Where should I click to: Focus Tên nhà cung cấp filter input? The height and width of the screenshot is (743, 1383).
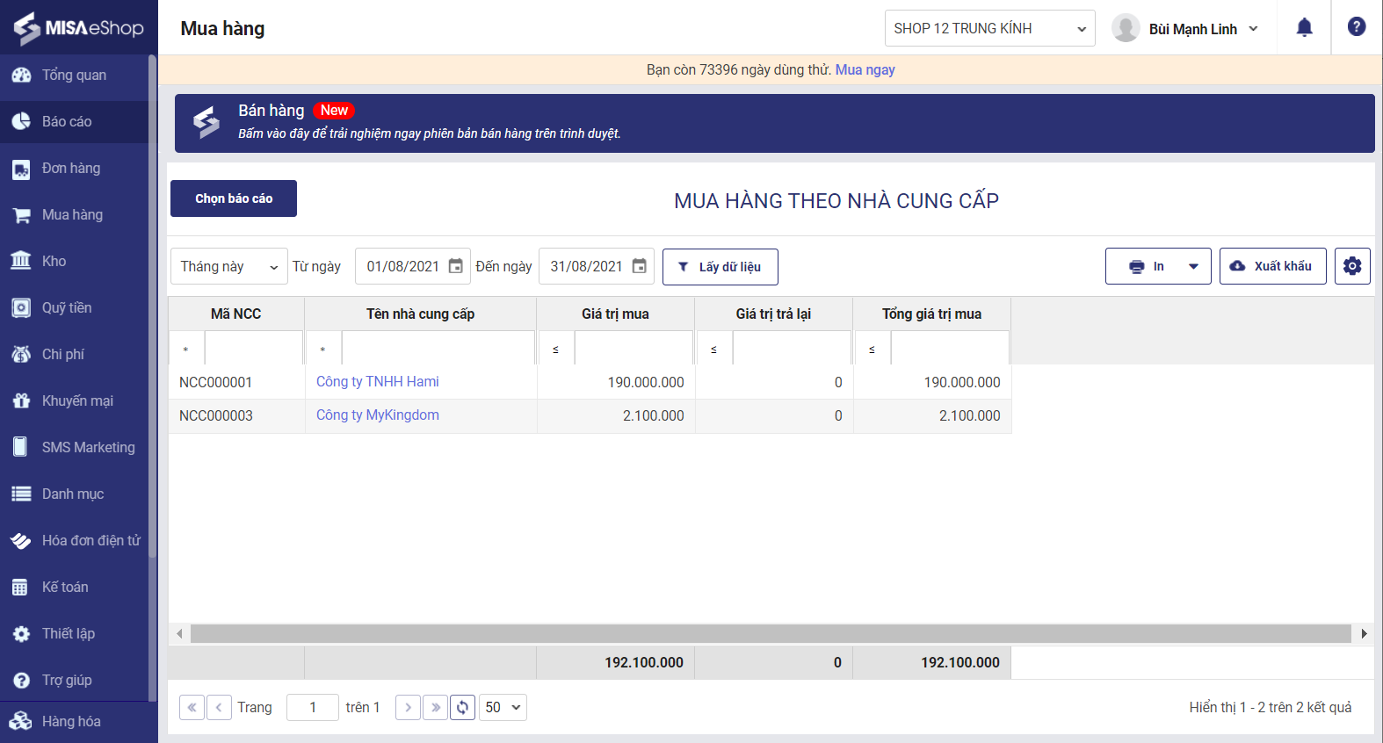point(438,349)
